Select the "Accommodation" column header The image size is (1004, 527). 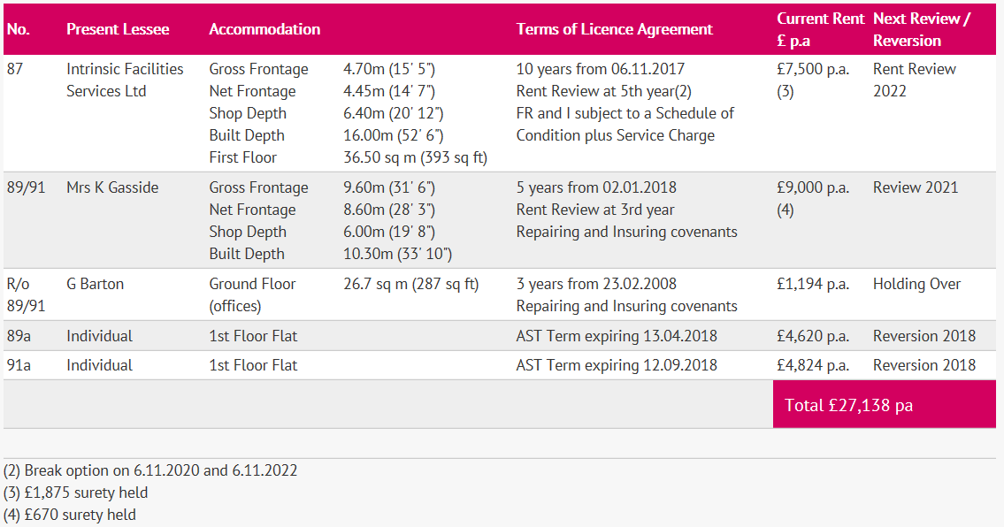pos(264,29)
